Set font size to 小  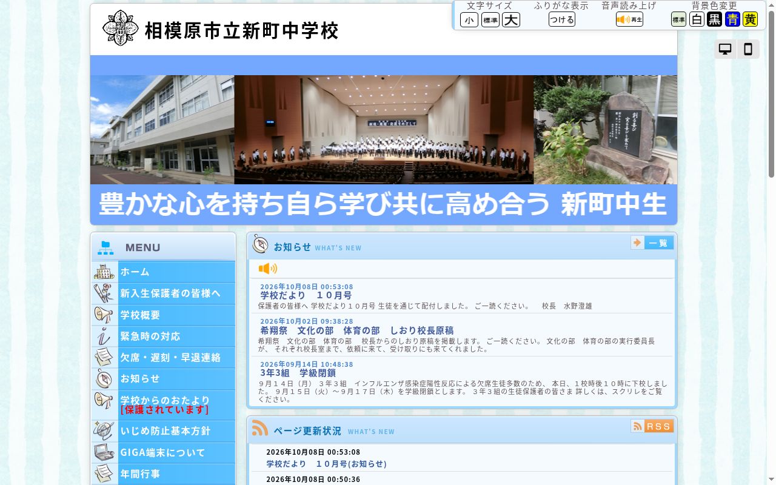point(469,20)
